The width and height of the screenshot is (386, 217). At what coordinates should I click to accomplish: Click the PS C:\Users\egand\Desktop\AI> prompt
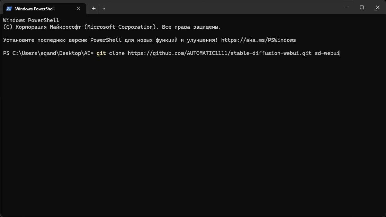click(x=48, y=53)
